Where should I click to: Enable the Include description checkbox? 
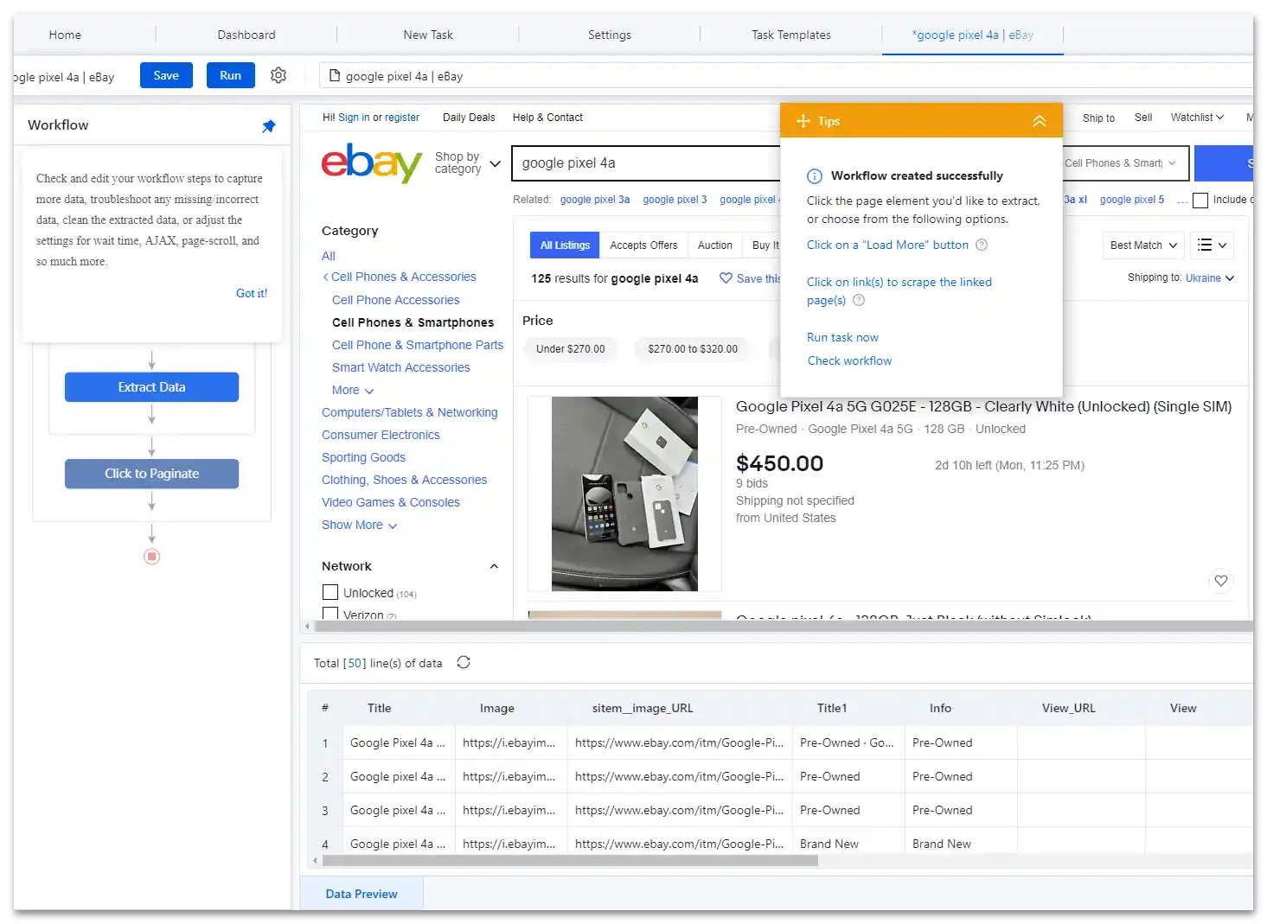pos(1200,201)
